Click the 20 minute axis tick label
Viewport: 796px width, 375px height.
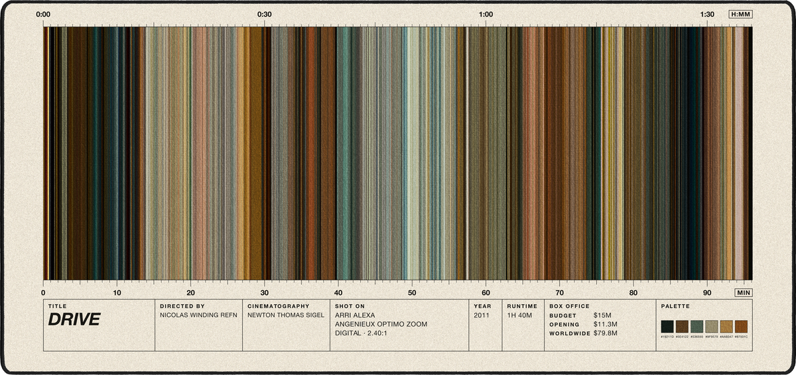pyautogui.click(x=190, y=292)
